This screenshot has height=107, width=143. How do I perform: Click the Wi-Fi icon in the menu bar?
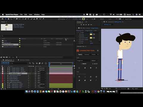tap(111, 15)
